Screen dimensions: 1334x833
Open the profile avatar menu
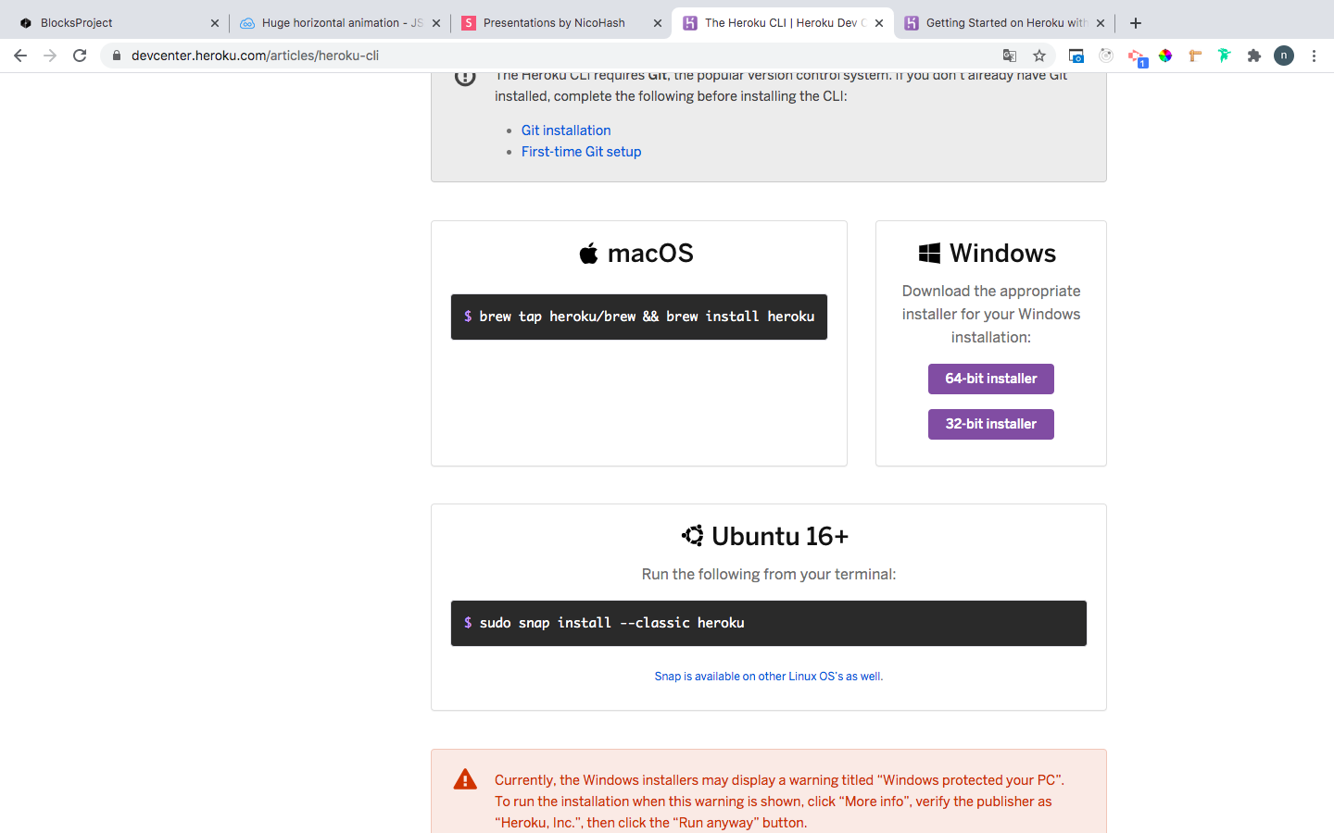pos(1284,56)
